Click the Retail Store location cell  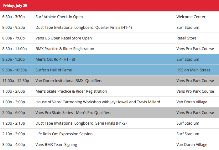186,38
